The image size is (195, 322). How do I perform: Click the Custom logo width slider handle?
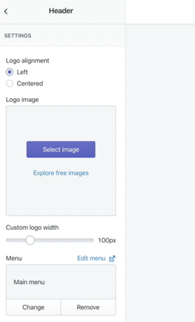[30, 240]
